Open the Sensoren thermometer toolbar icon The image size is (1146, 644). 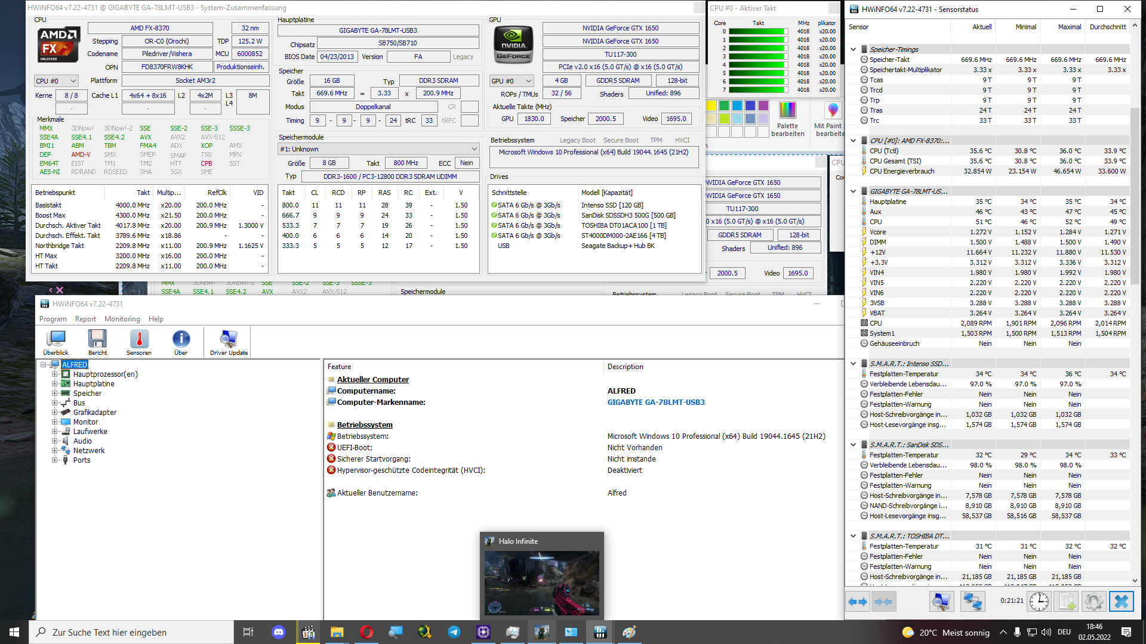coord(139,339)
